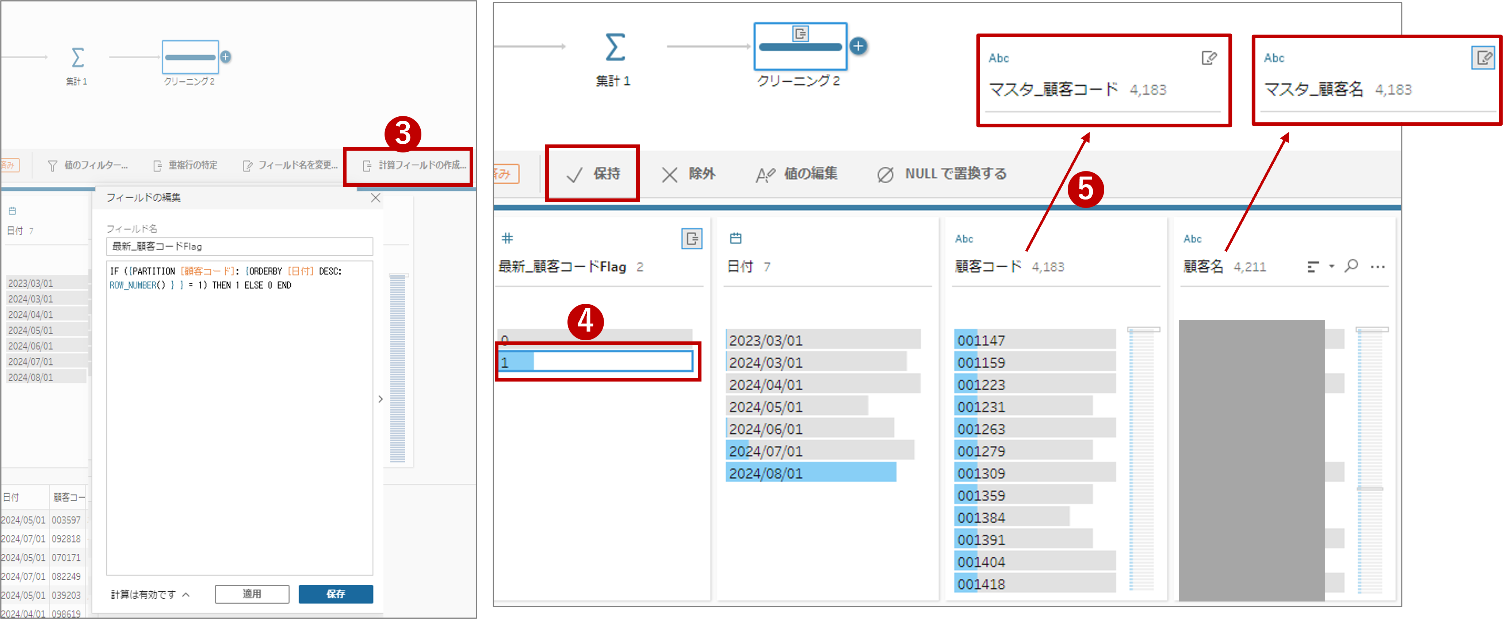
Task: Click the plus button beside right クリーニング2 step
Action: 858,46
